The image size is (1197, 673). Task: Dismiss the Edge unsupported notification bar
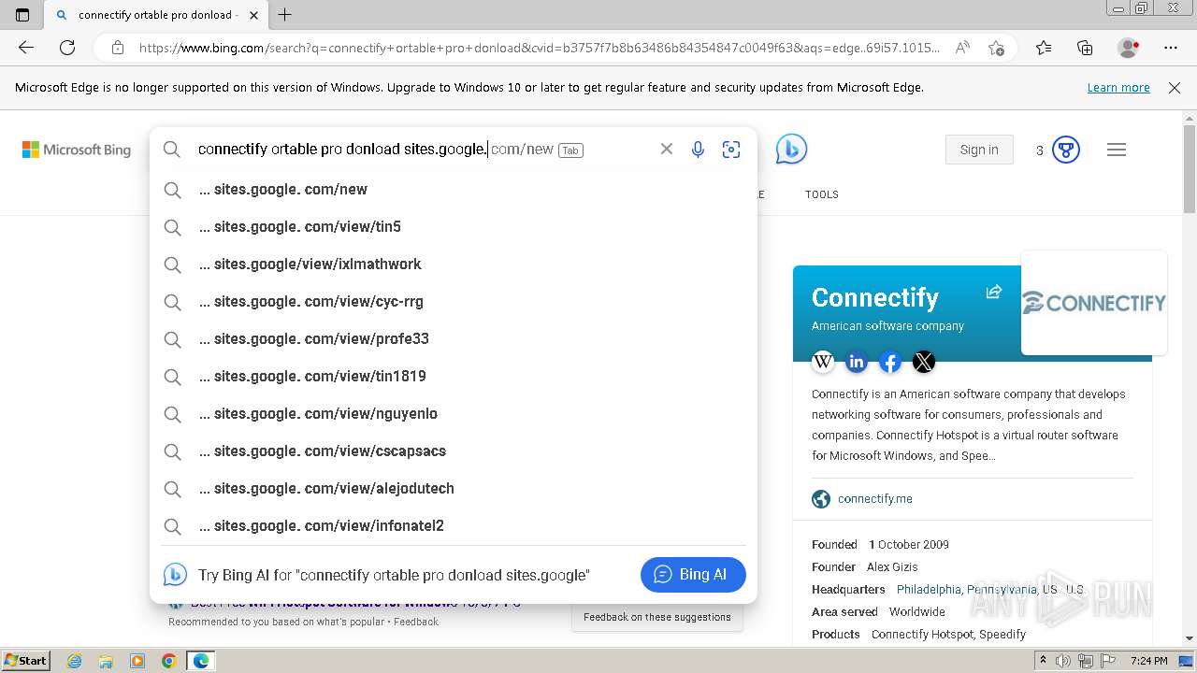pos(1175,87)
